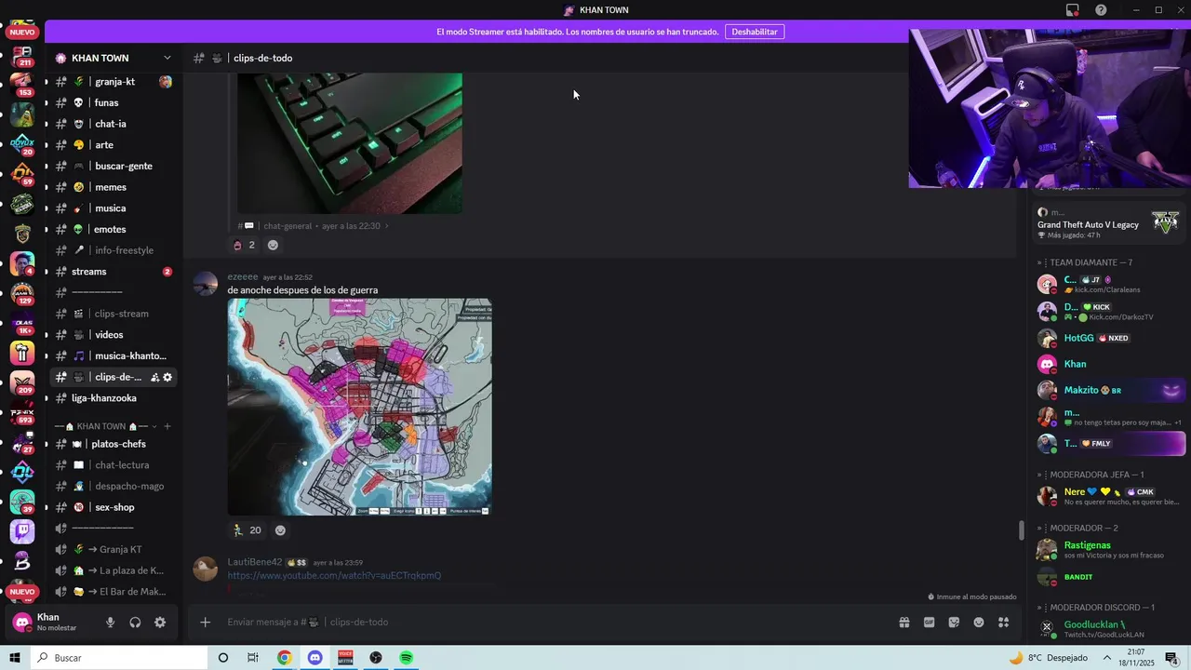Open settings gear for clips-de channel
This screenshot has height=670, width=1191.
167,378
